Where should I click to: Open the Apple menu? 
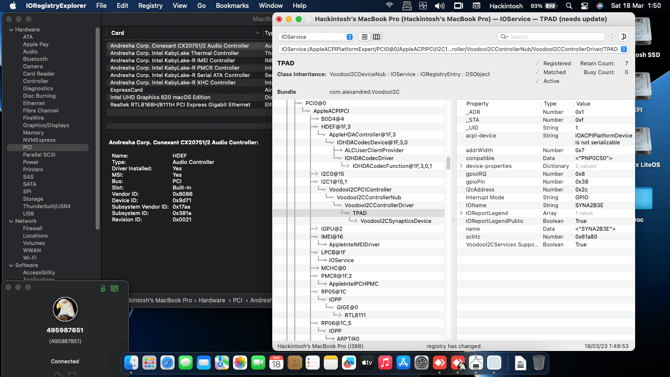pos(13,6)
